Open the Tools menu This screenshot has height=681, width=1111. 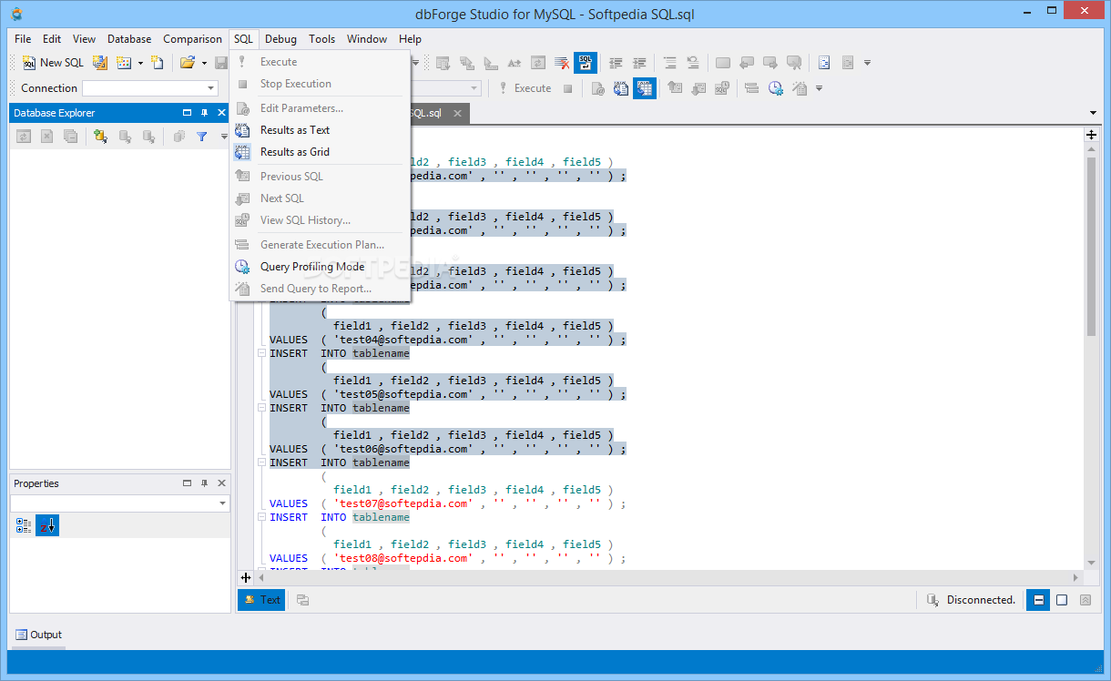[x=321, y=39]
